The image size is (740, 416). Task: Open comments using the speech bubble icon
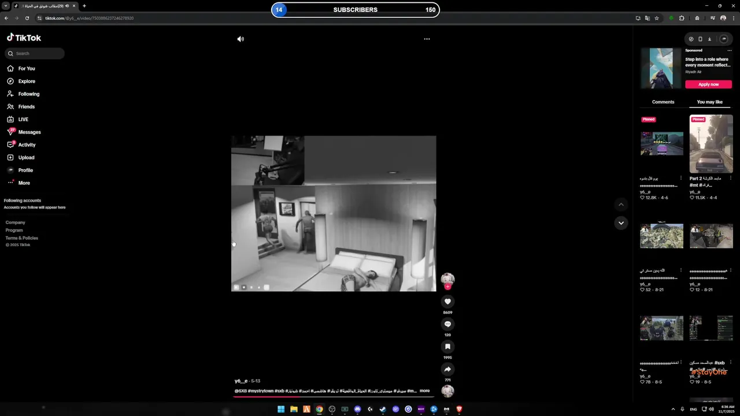(x=447, y=324)
